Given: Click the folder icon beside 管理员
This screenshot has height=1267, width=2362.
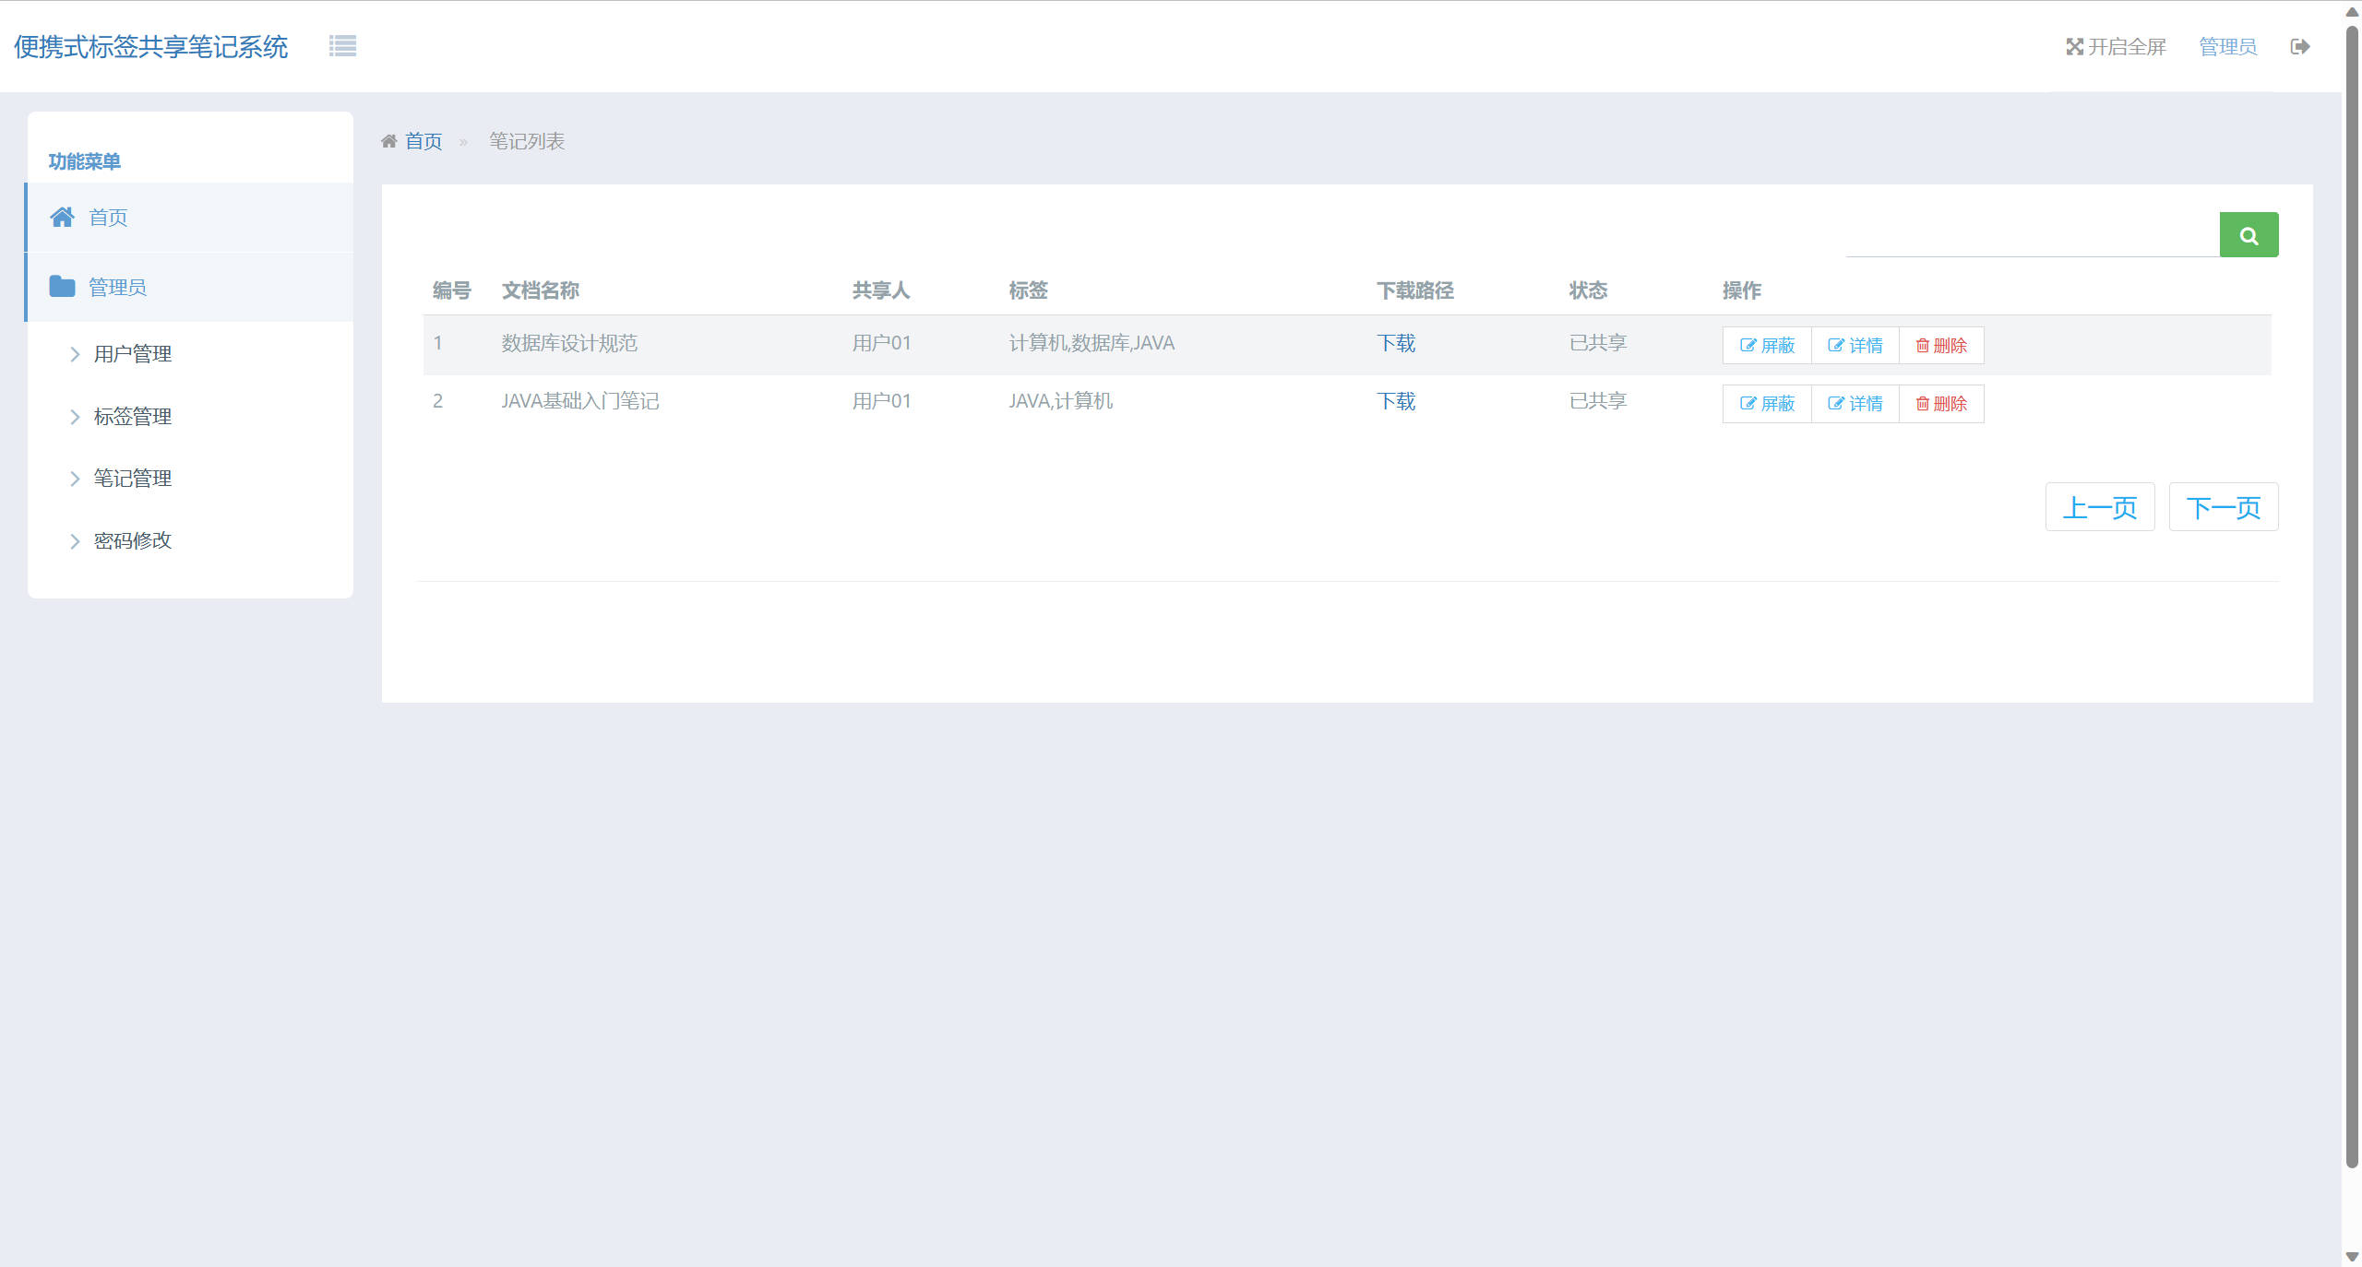Looking at the screenshot, I should (x=63, y=287).
